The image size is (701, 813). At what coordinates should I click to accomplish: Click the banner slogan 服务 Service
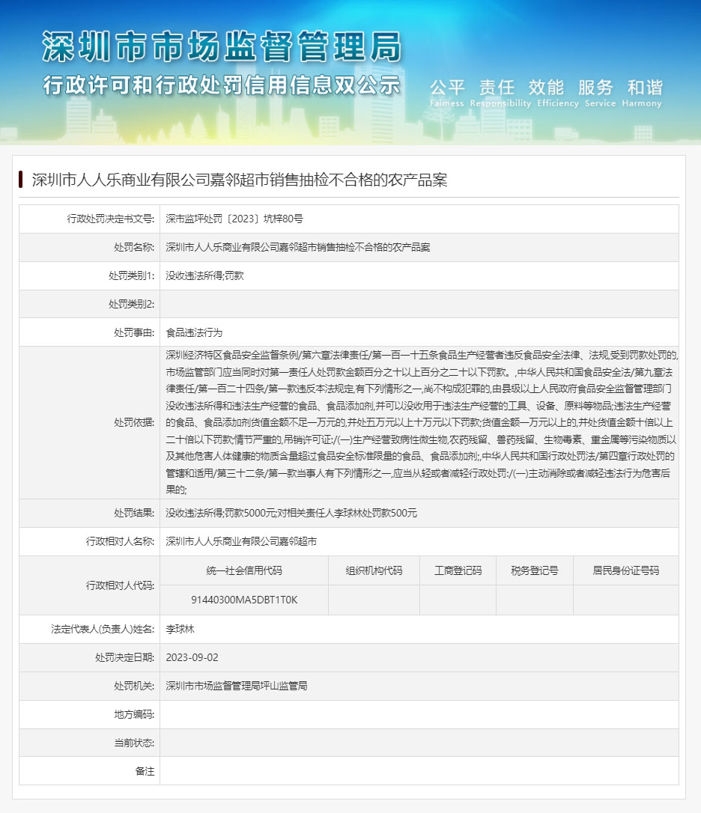[601, 93]
